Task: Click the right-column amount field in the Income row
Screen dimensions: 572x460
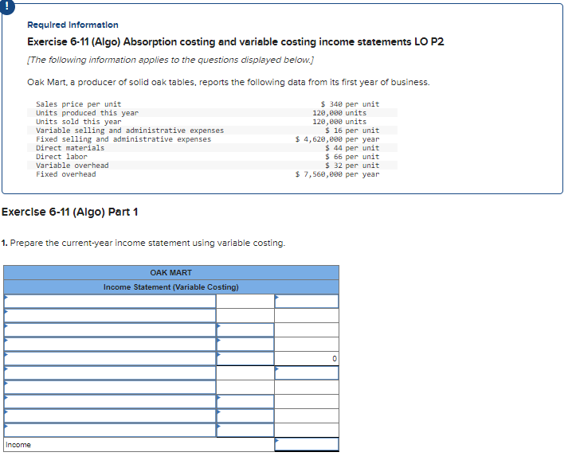Action: pyautogui.click(x=307, y=444)
